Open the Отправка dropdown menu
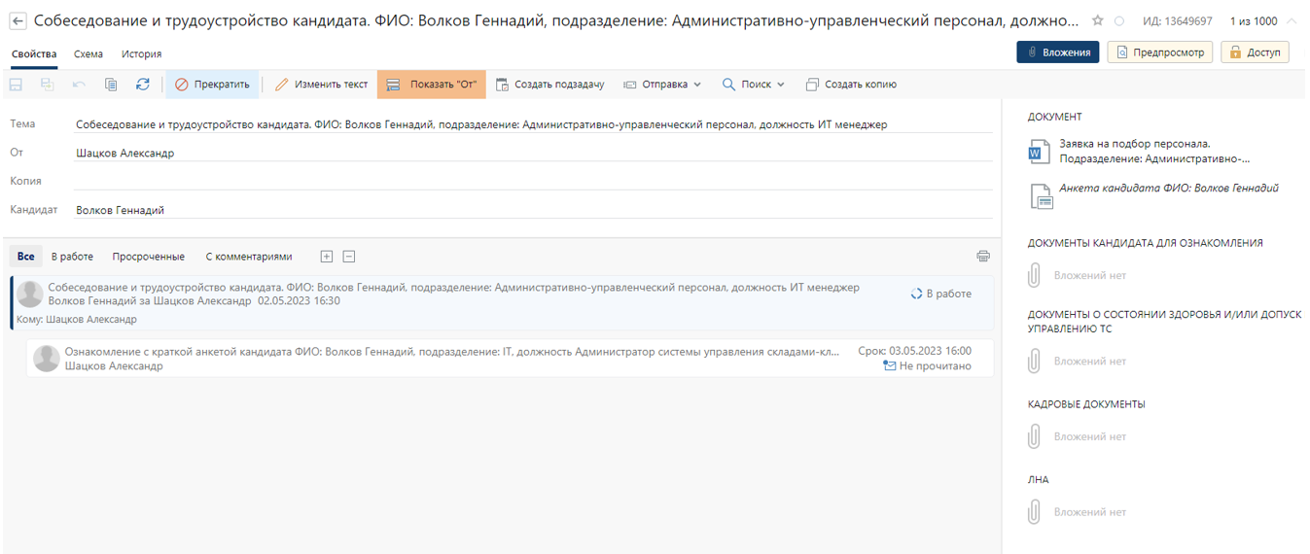Screen dimensions: 1310x554 (662, 85)
